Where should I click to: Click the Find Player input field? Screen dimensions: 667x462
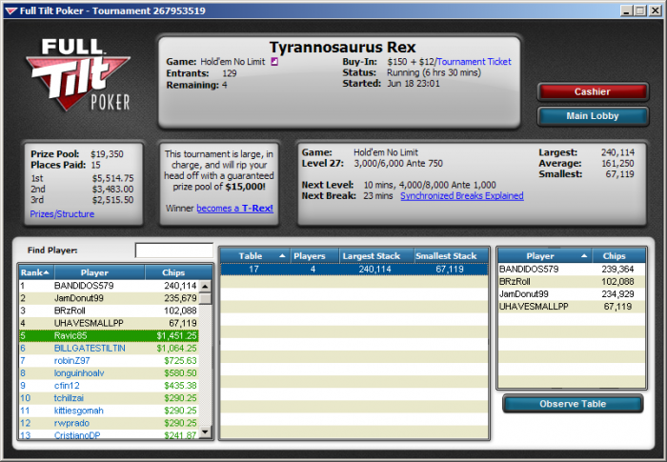174,251
